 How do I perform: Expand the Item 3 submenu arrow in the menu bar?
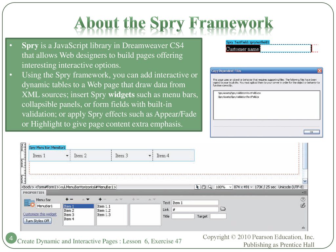[150, 156]
